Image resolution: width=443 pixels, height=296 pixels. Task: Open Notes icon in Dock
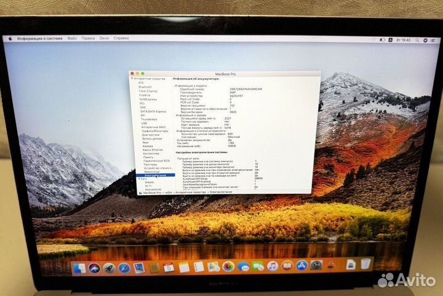(x=184, y=267)
